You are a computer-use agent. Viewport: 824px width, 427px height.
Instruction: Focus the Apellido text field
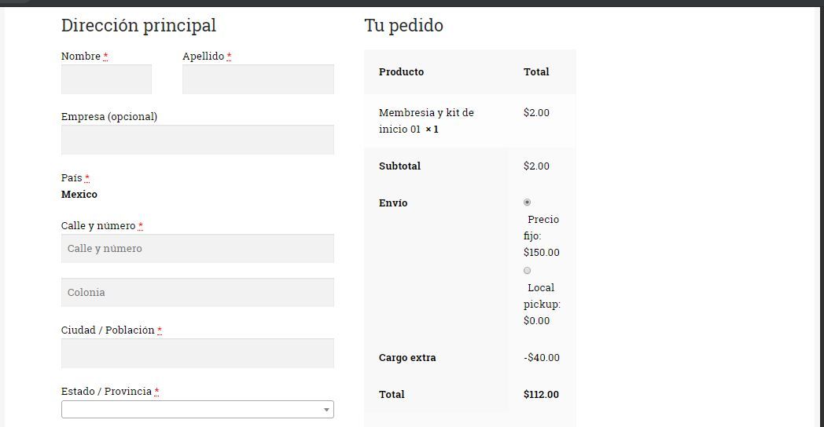click(x=258, y=79)
